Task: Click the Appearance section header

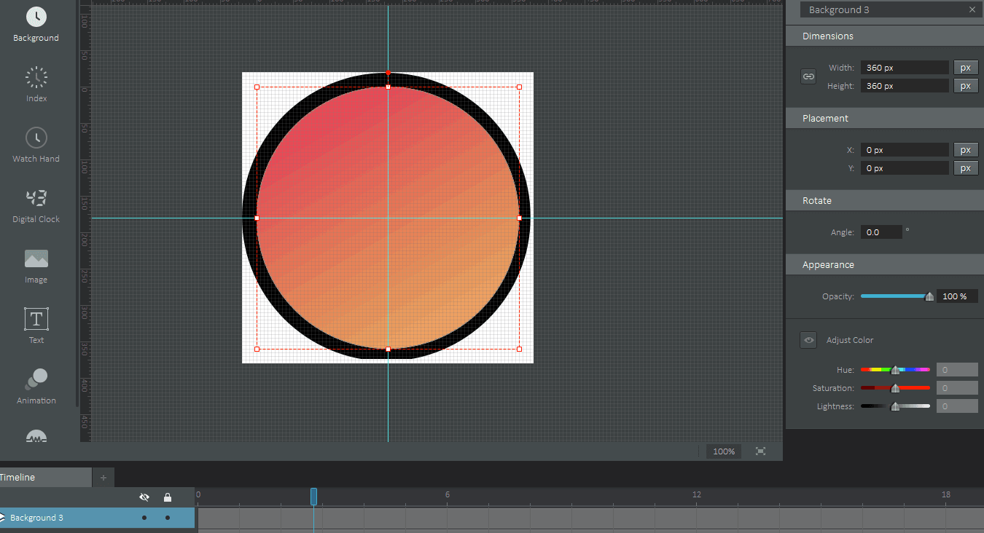Action: tap(885, 264)
